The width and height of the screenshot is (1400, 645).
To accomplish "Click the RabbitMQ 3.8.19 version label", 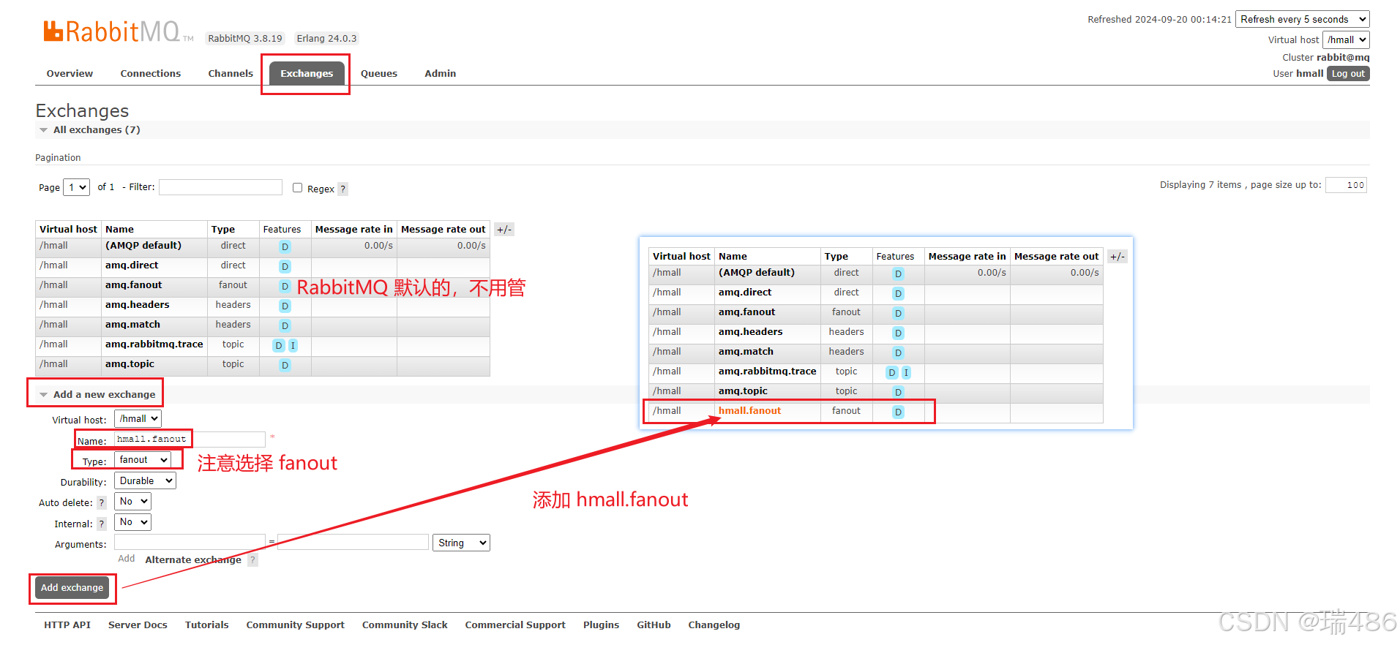I will pyautogui.click(x=245, y=39).
